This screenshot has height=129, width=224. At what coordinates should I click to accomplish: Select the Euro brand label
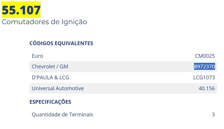38,56
